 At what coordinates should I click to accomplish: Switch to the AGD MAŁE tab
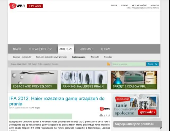tap(87, 49)
